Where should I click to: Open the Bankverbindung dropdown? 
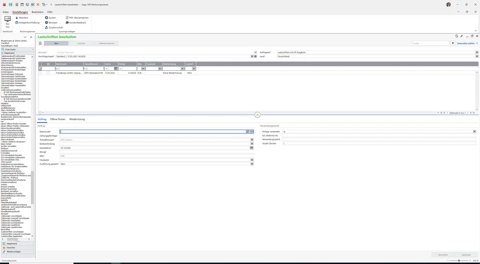coord(252,144)
